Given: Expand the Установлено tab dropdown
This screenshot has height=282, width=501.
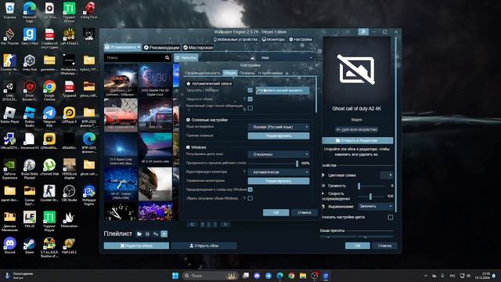Looking at the screenshot, I should [x=123, y=47].
